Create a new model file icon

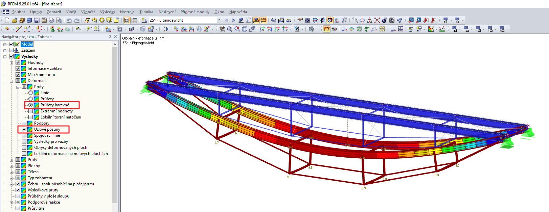click(x=7, y=20)
